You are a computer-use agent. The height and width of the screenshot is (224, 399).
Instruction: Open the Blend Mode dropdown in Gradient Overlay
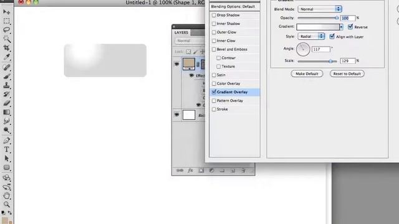pos(320,9)
